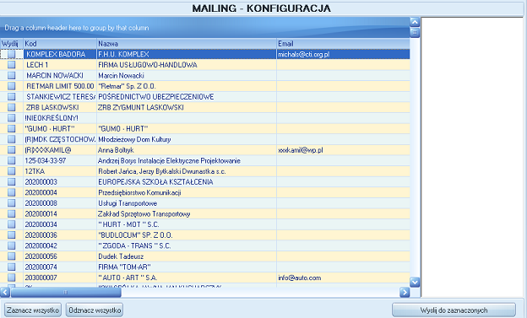Select Przedsiębiorstwo Komunikacji cell
Image resolution: width=527 pixels, height=318 pixels.
pos(187,192)
